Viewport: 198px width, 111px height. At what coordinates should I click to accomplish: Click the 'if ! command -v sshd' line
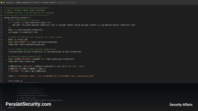[x=30, y=23]
